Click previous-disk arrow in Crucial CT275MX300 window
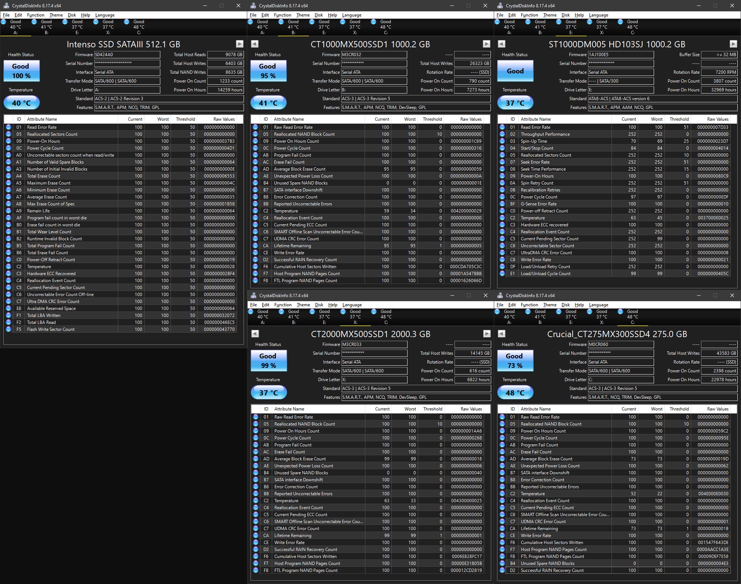Screen dimensions: 741x584 (x=501, y=334)
